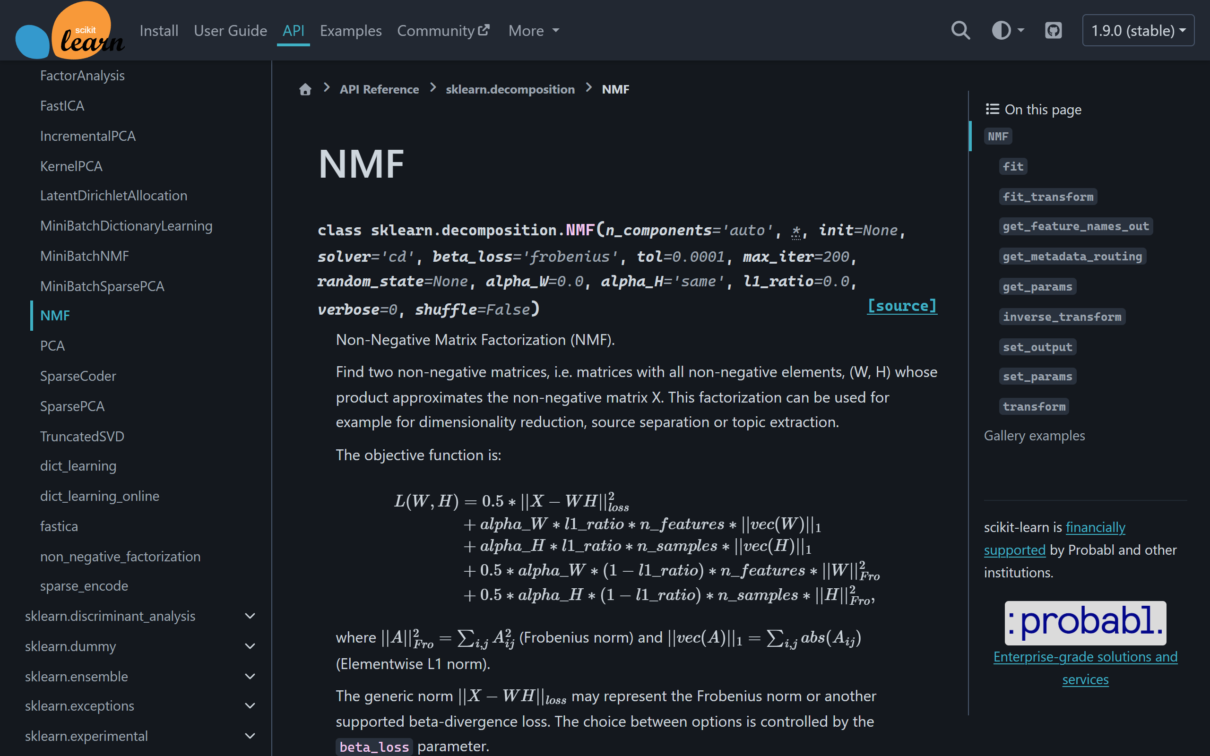1210x756 pixels.
Task: Jump to NMF in On this page
Action: pos(998,137)
